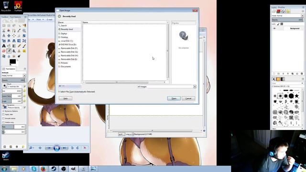Select the Paintbrush tool in Toolbox
Image resolution: width=306 pixels, height=172 pixels.
[24, 46]
